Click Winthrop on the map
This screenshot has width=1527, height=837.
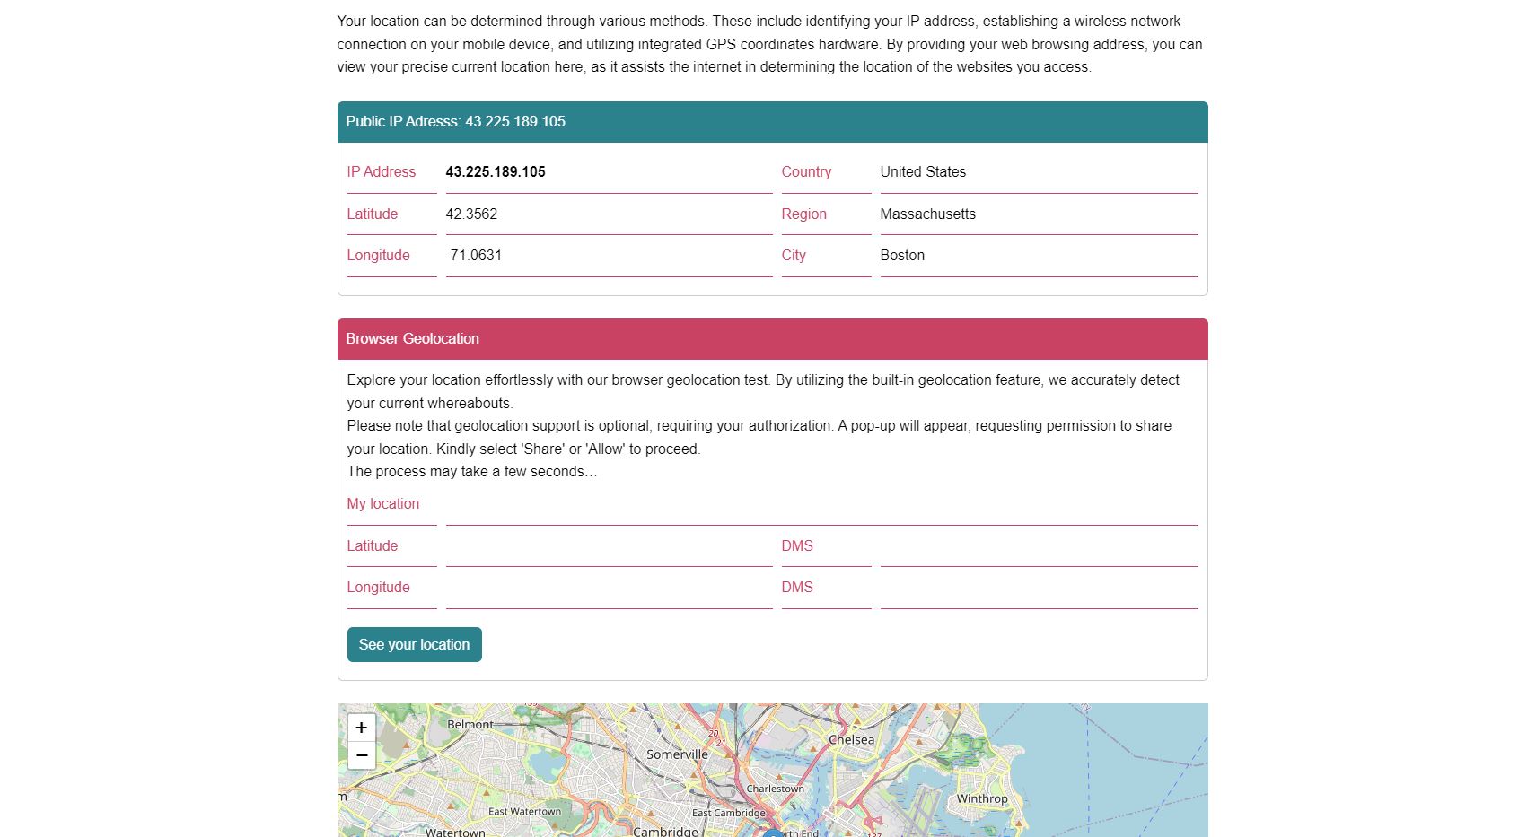pos(982,798)
